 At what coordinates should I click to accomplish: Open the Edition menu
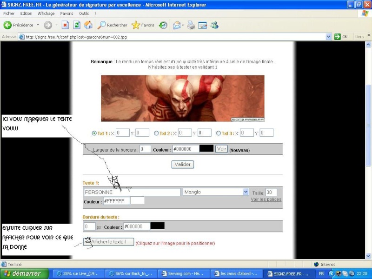pos(26,13)
